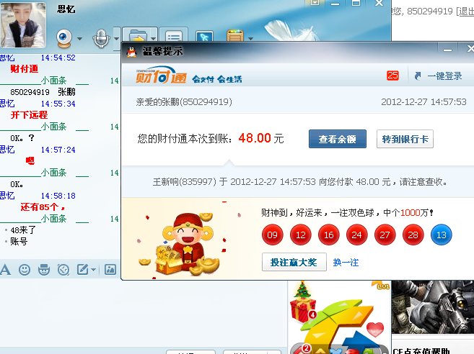The image size is (474, 354).
Task: Click the QQ penguin icon in 温馨提示 title
Action: point(131,52)
